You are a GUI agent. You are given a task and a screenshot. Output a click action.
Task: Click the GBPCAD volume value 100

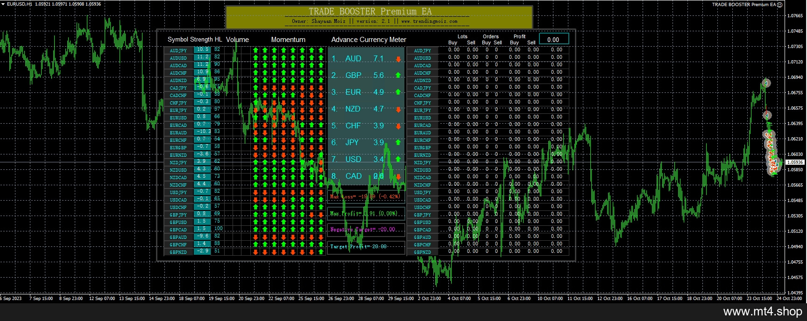(218, 229)
